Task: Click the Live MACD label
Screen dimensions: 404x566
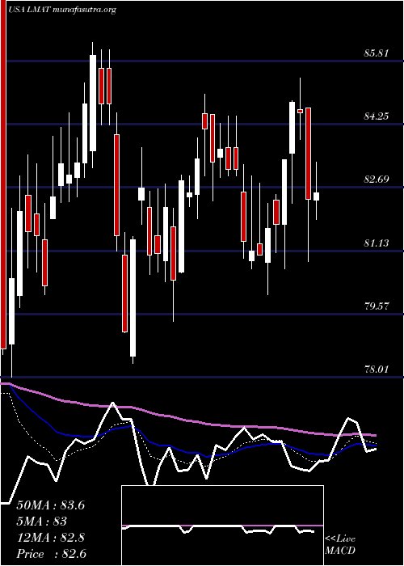Action: coord(340,545)
